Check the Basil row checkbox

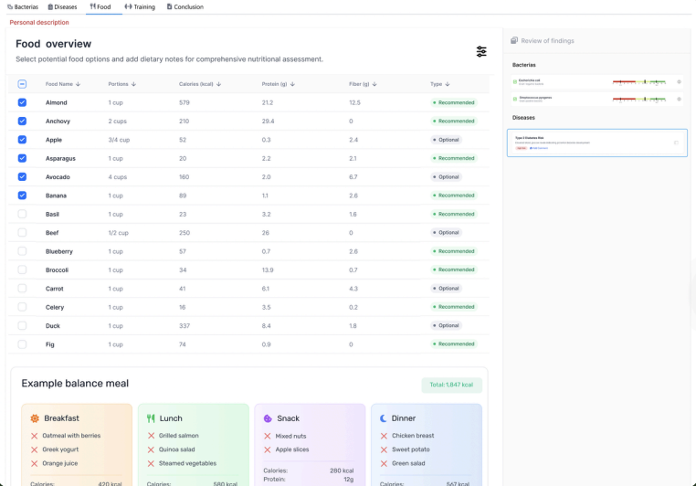click(23, 214)
